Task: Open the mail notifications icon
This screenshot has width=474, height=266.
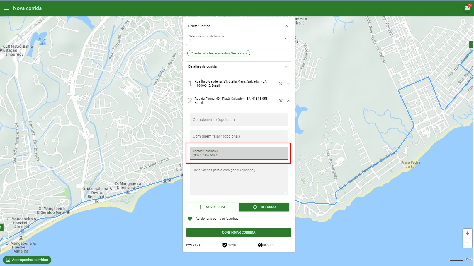Action: point(467,8)
